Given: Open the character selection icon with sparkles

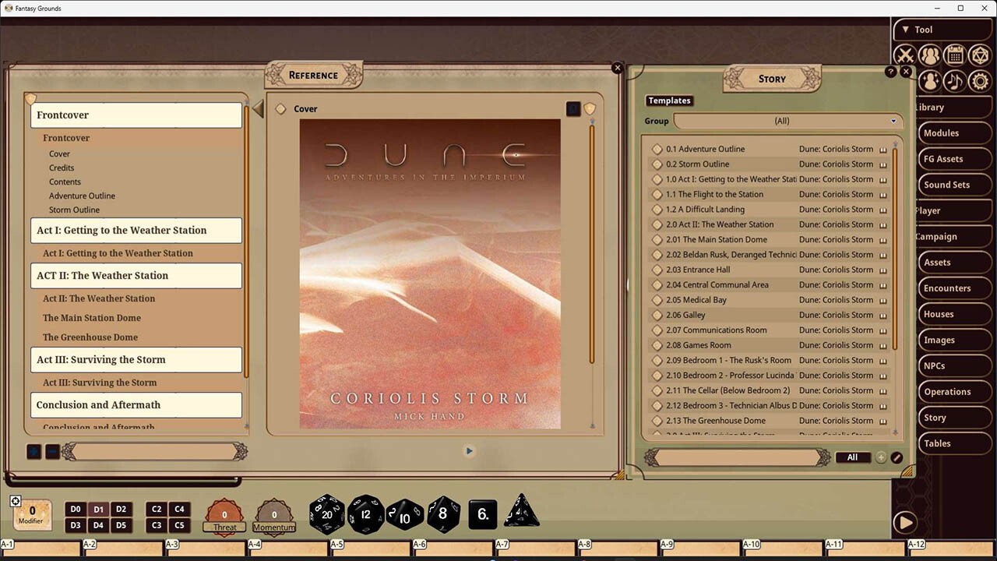Looking at the screenshot, I should (930, 80).
